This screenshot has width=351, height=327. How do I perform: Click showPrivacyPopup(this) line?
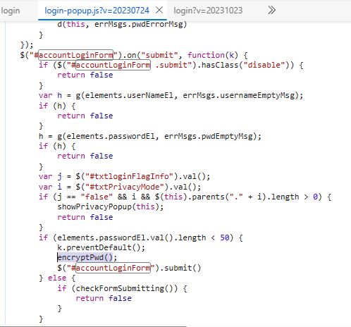(x=111, y=206)
